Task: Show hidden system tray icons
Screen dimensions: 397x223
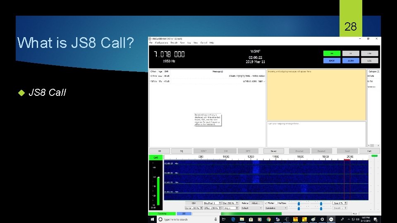Action: pos(349,219)
